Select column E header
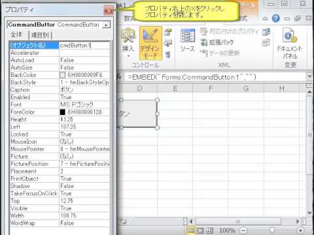Image resolution: width=314 pixels, height=235 pixels. click(175, 88)
